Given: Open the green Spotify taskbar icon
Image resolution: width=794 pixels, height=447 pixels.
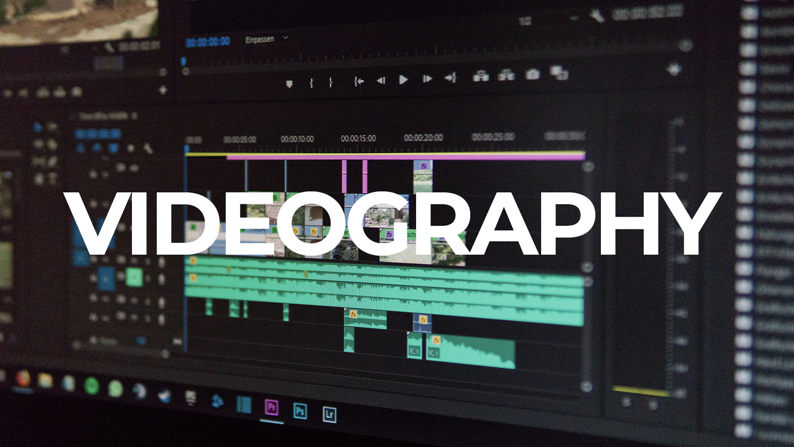Looking at the screenshot, I should click(x=91, y=385).
